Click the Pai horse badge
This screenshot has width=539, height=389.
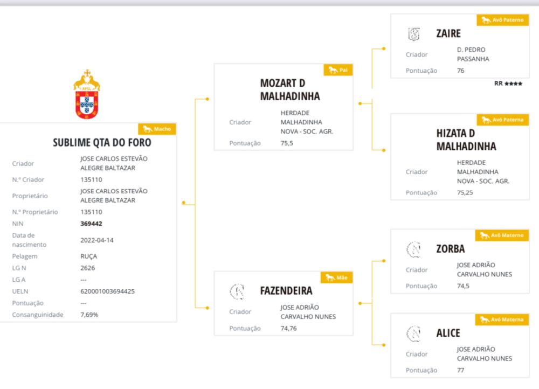(338, 70)
